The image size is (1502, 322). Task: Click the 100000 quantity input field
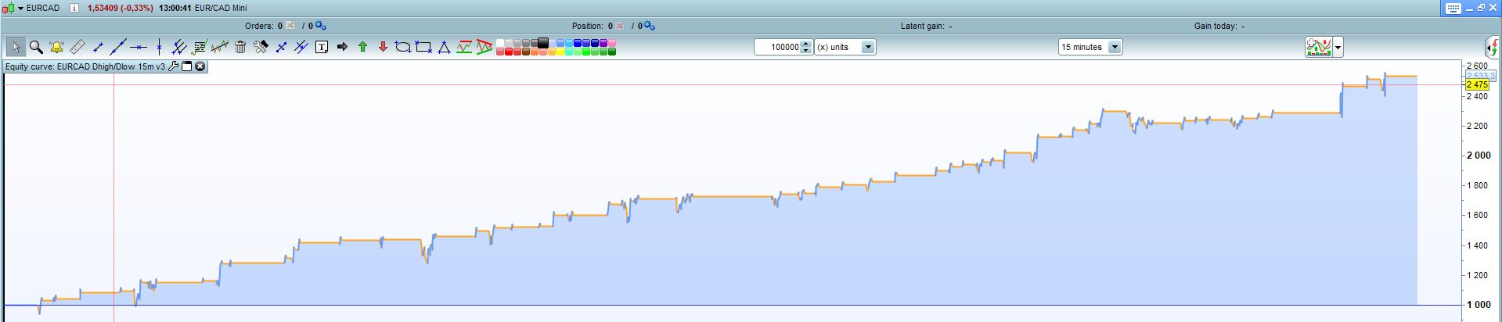pyautogui.click(x=778, y=47)
